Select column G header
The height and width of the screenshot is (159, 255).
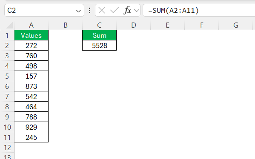[236, 25]
